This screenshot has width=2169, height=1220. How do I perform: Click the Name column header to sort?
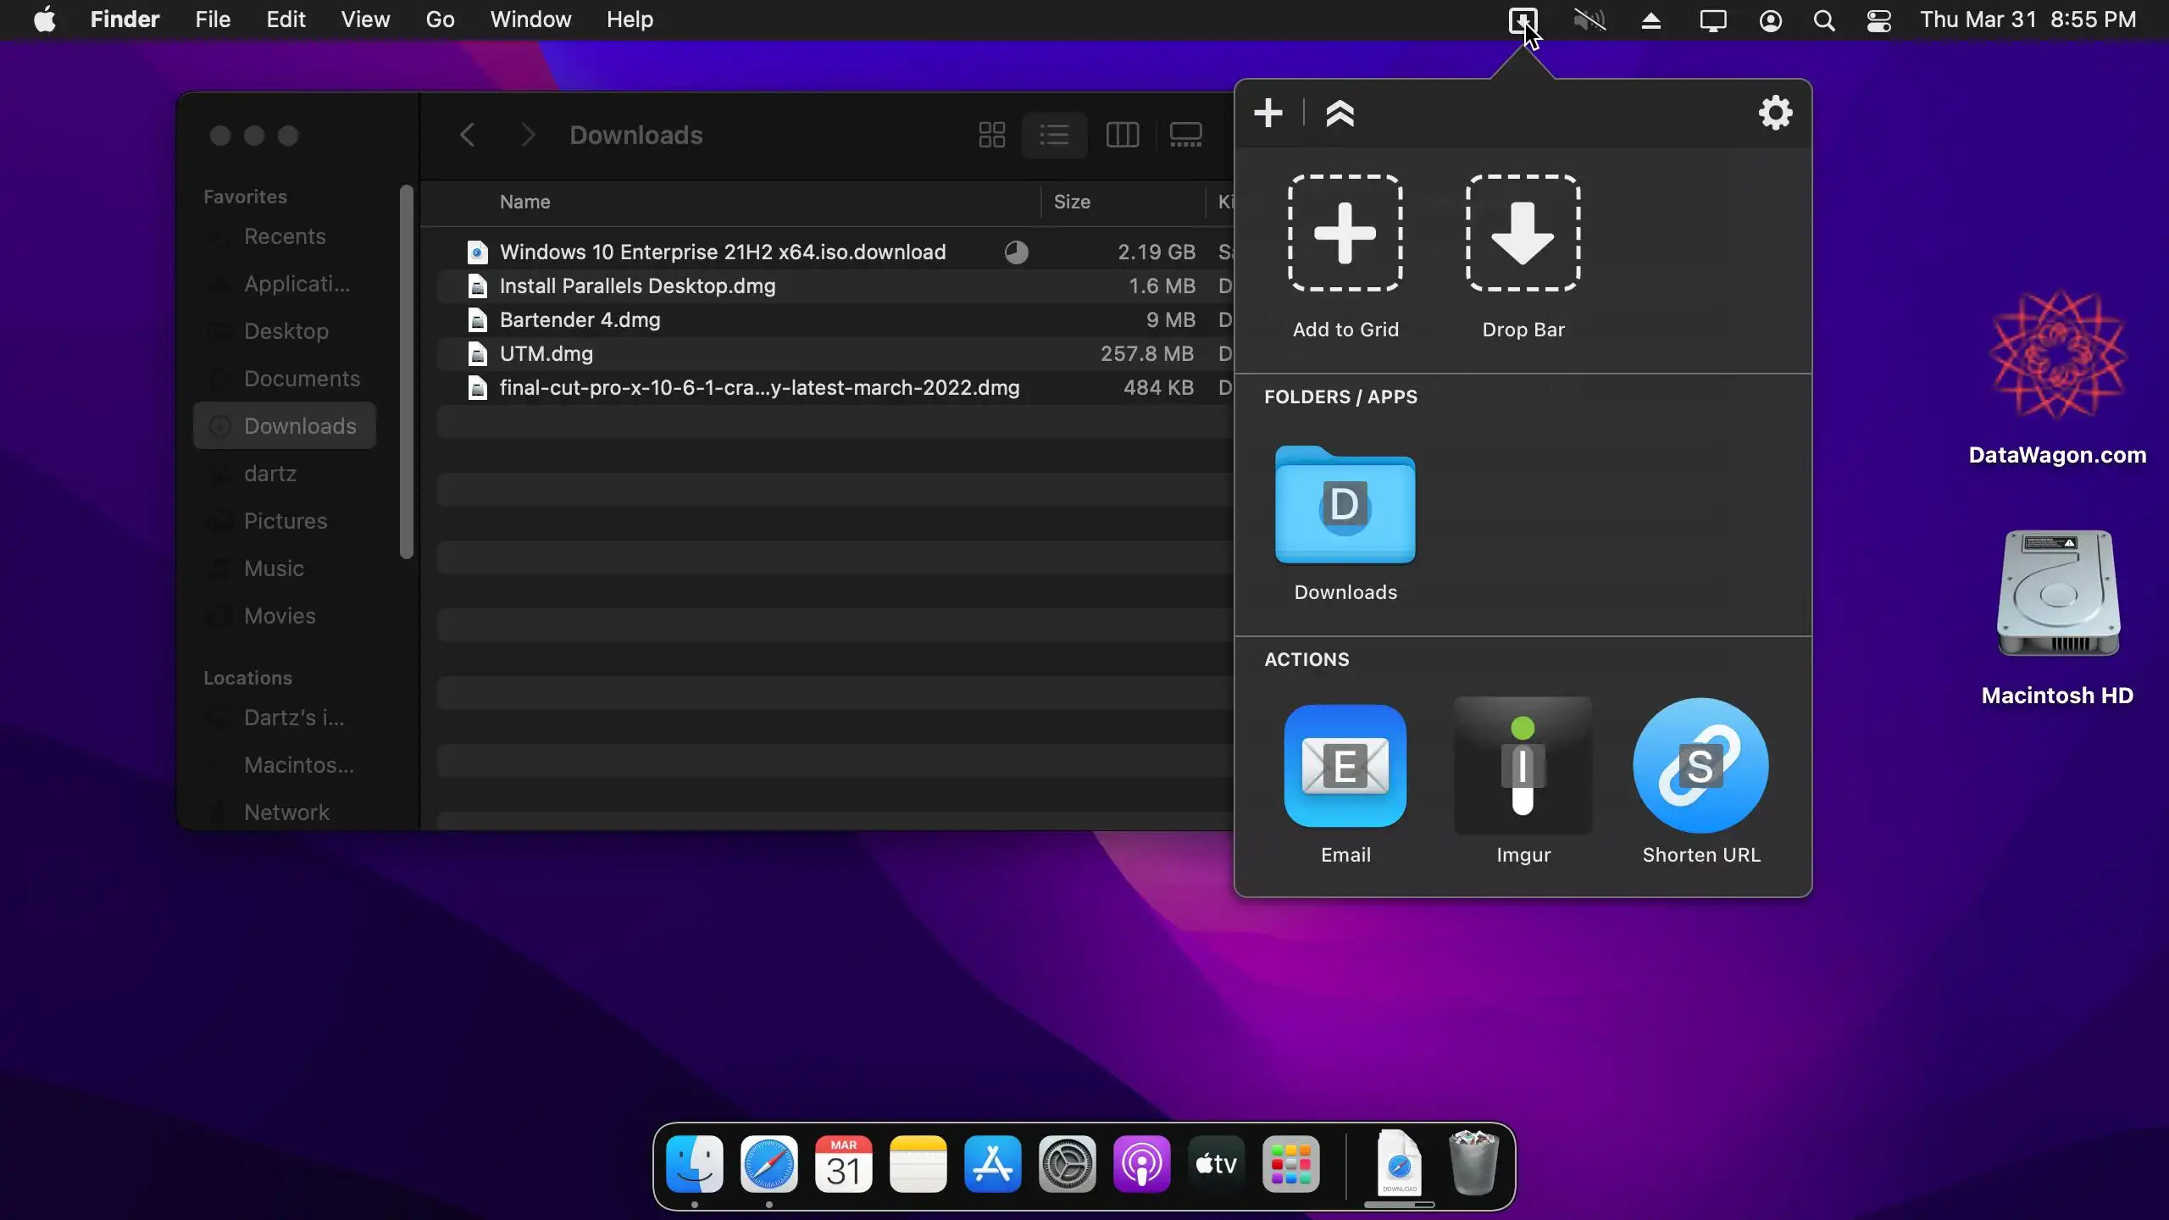[524, 202]
